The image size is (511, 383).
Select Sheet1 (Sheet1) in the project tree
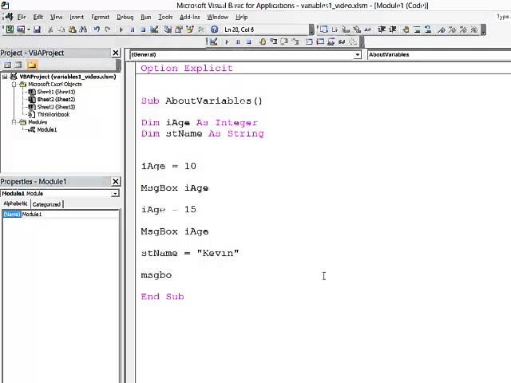pyautogui.click(x=56, y=92)
